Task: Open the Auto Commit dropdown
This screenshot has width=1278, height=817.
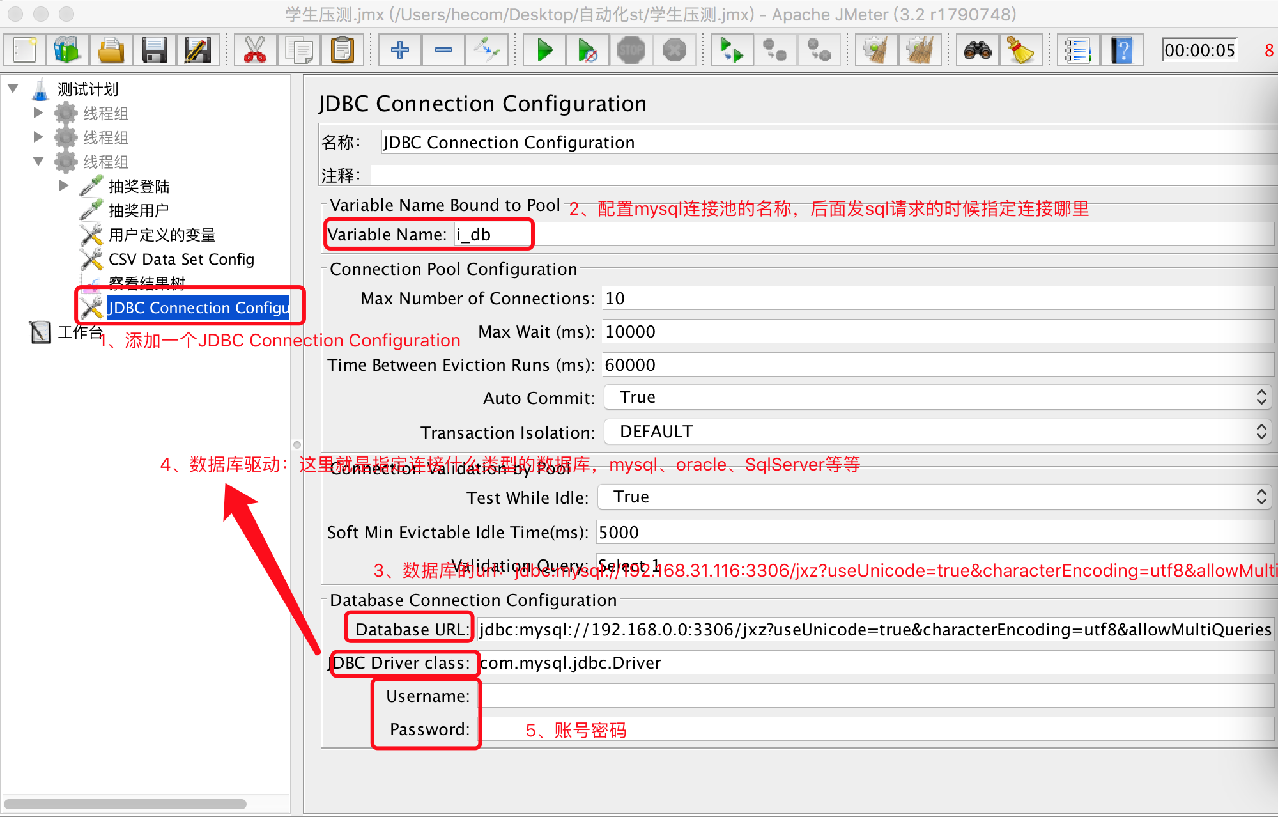Action: click(937, 397)
